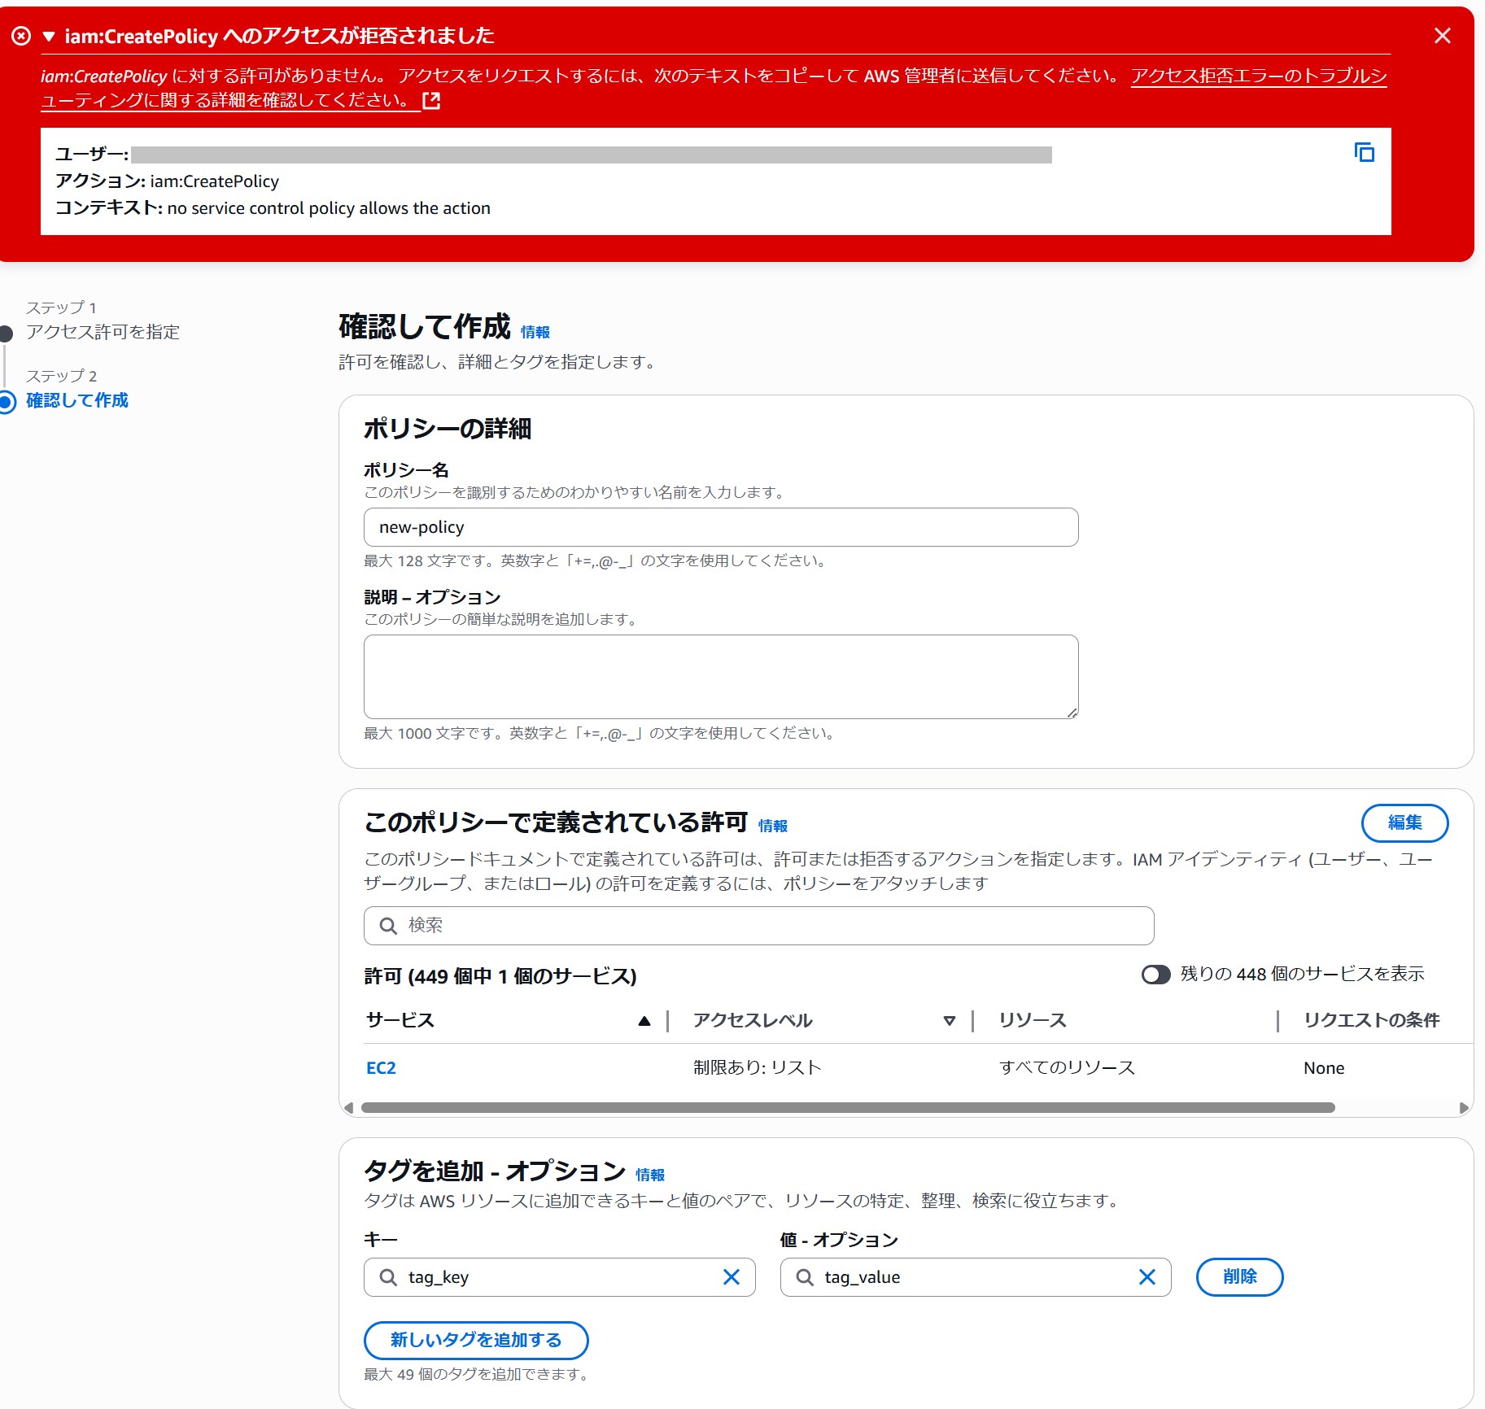Collapse the iam:CreatePolicy error details
The image size is (1485, 1409).
click(x=49, y=37)
